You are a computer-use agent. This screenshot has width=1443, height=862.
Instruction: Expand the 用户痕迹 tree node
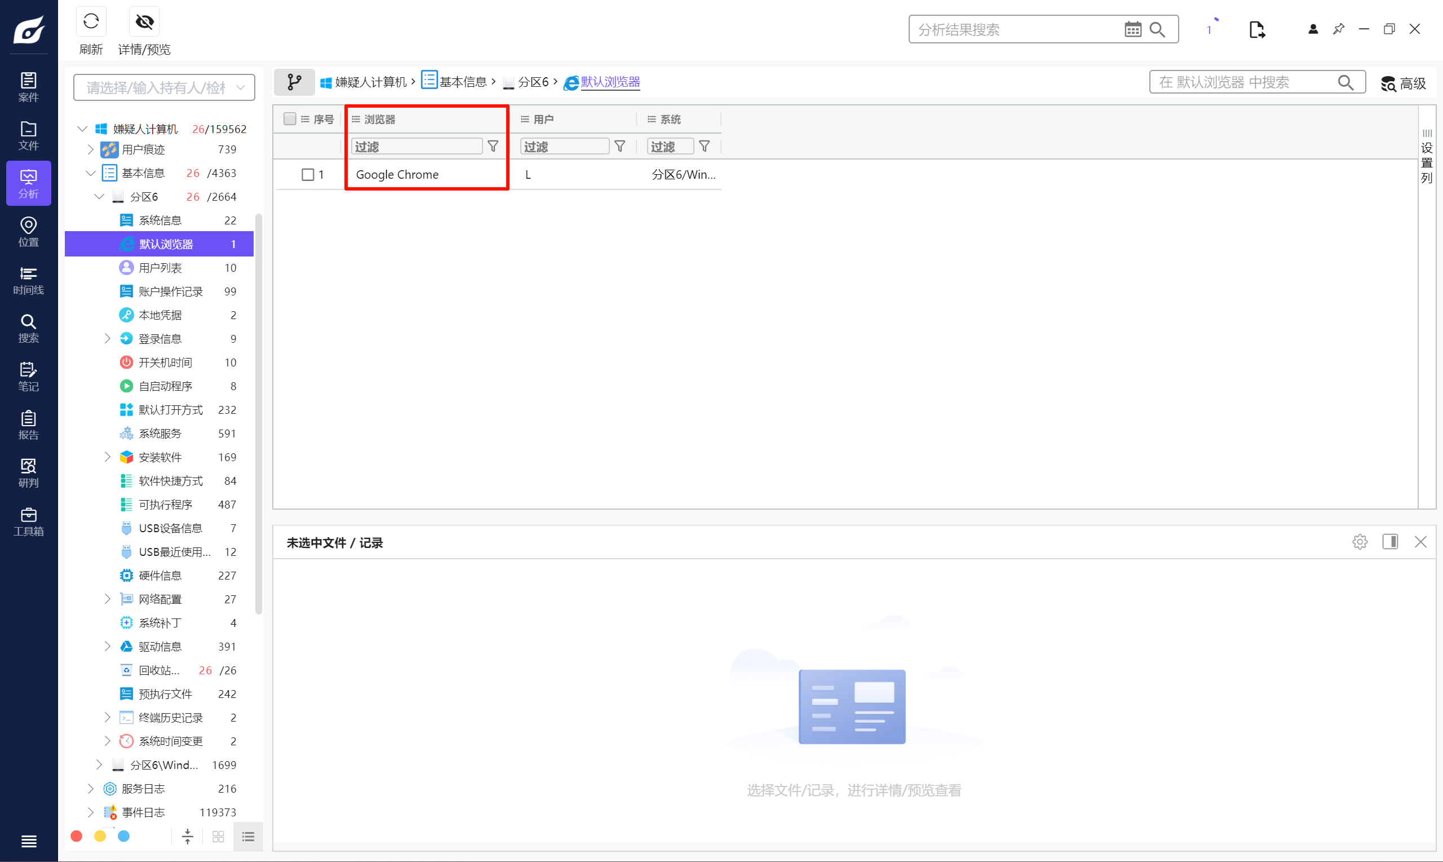(91, 149)
